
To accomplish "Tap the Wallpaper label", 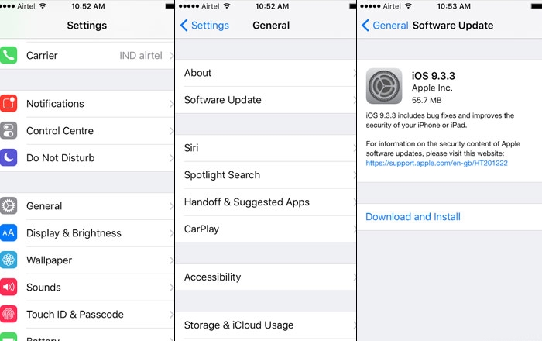I will [49, 260].
